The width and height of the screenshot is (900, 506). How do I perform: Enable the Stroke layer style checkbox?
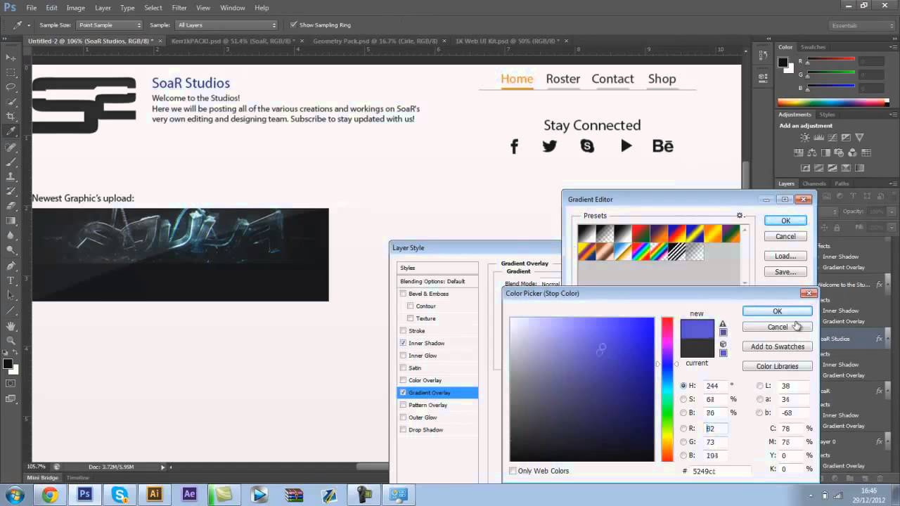point(403,330)
